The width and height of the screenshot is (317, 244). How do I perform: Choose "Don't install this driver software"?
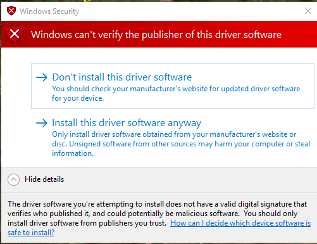[173, 86]
